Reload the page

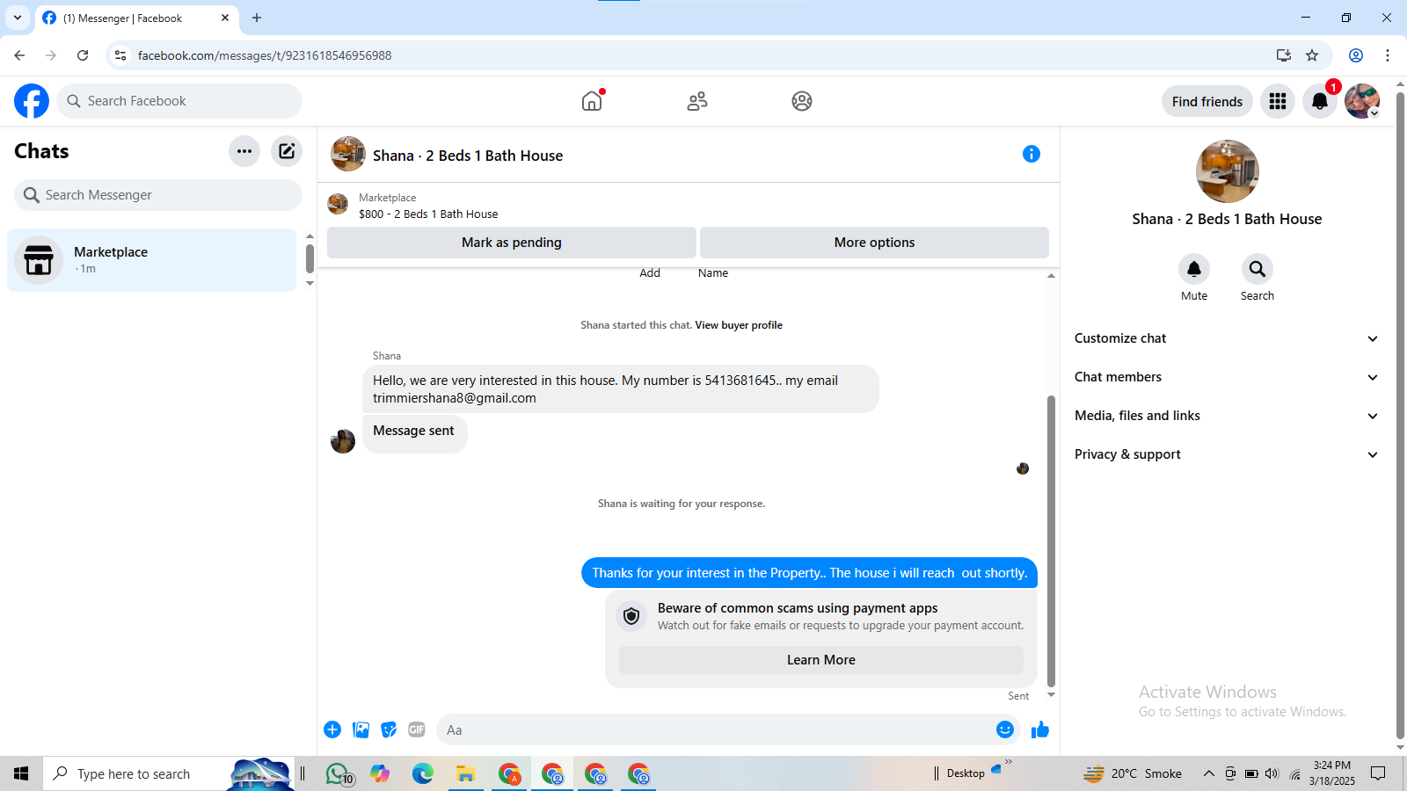tap(83, 55)
